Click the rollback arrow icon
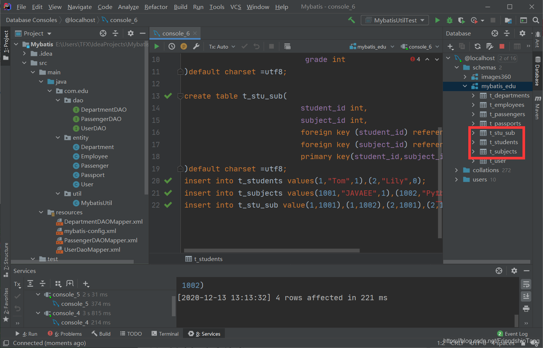The height and width of the screenshot is (348, 543). point(257,46)
